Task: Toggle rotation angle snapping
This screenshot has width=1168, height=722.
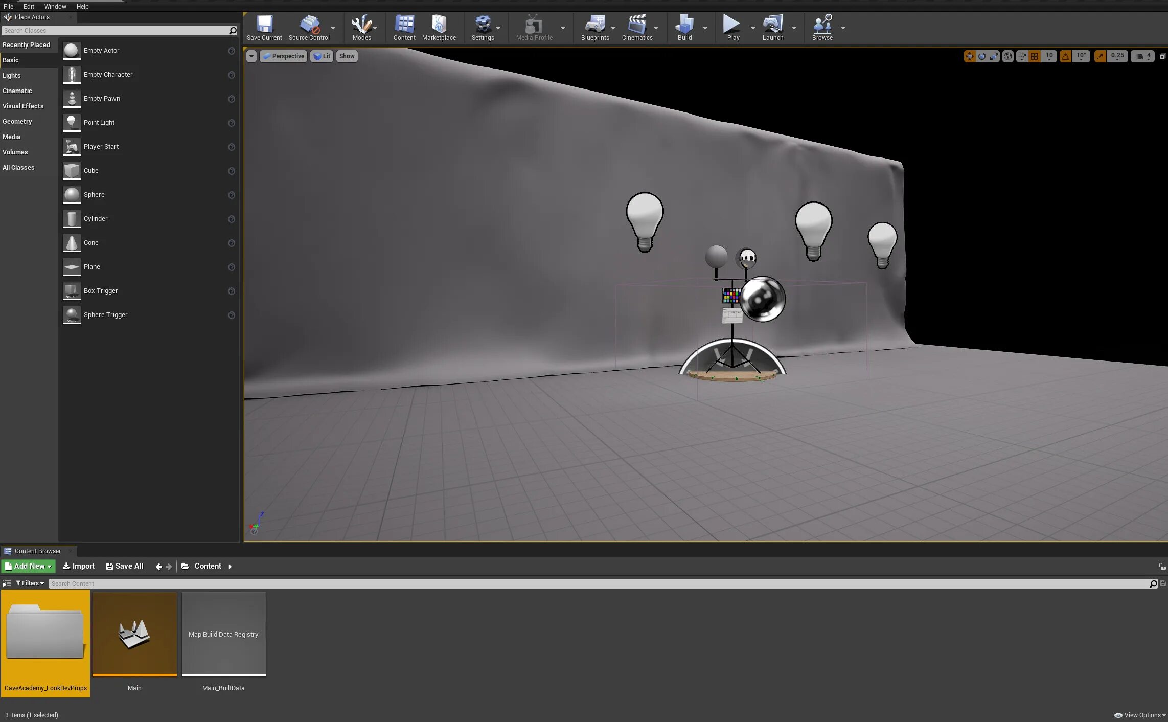Action: (x=1065, y=56)
